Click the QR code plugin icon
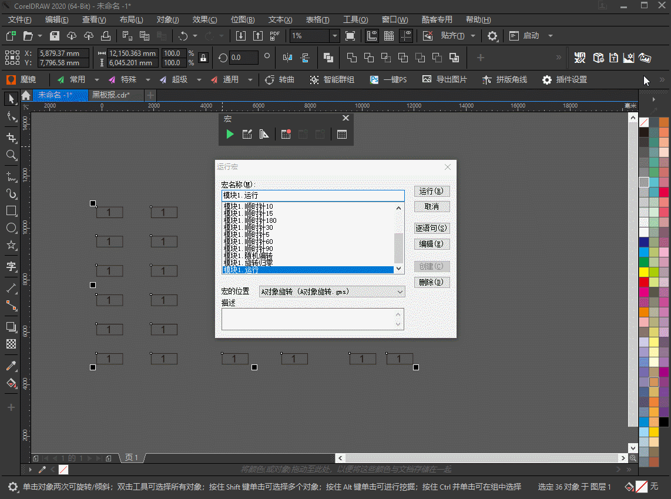 [x=580, y=58]
